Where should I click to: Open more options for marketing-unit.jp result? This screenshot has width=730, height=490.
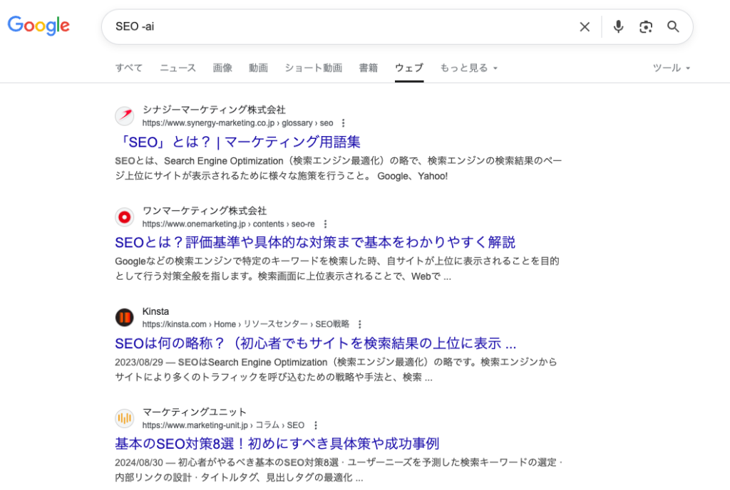coord(316,425)
